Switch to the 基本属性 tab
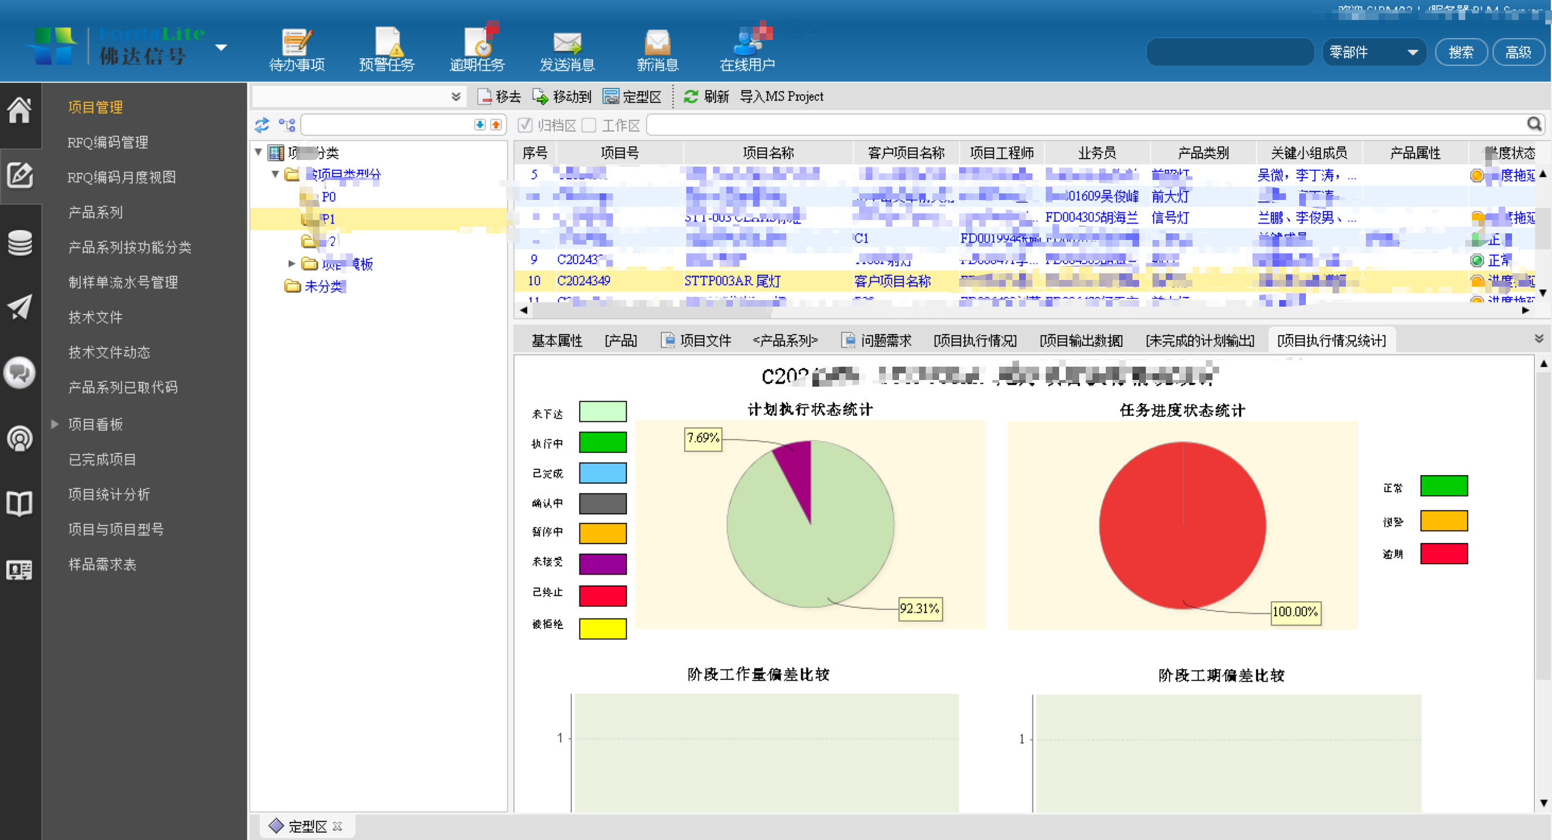Image resolution: width=1552 pixels, height=840 pixels. point(557,341)
